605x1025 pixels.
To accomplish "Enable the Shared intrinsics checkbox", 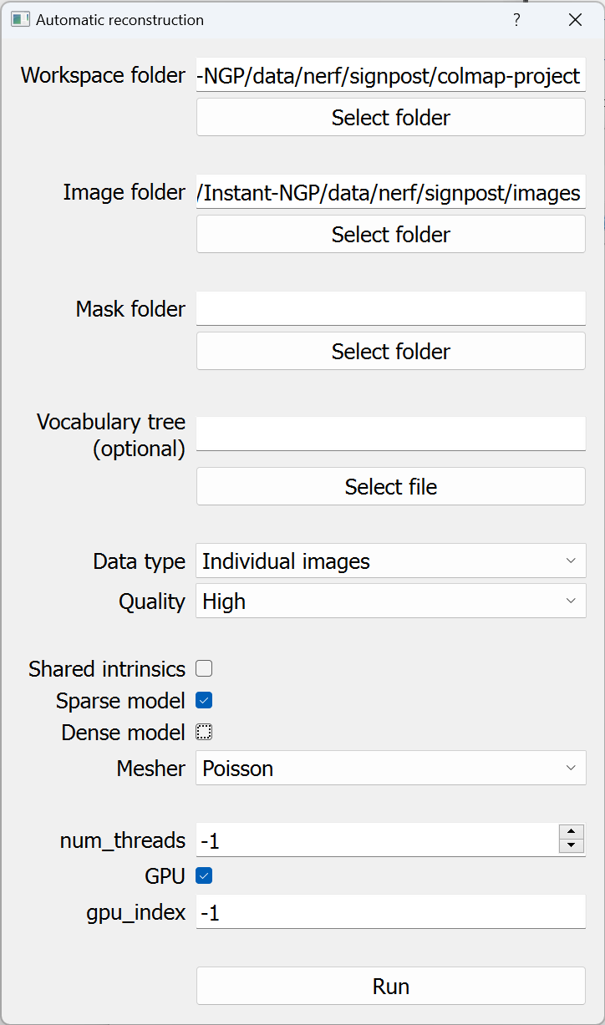I will [x=203, y=668].
